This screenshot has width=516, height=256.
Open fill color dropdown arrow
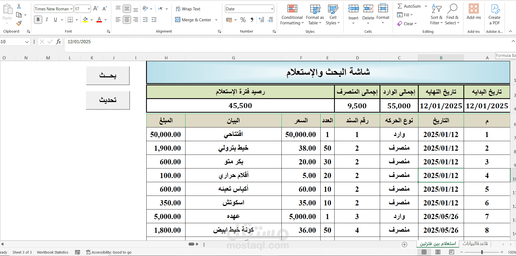coord(92,20)
